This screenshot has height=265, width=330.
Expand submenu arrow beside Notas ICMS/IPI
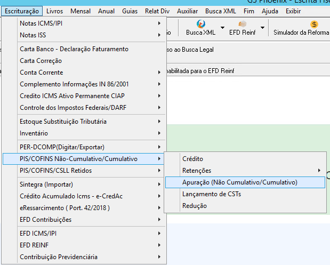pyautogui.click(x=159, y=23)
